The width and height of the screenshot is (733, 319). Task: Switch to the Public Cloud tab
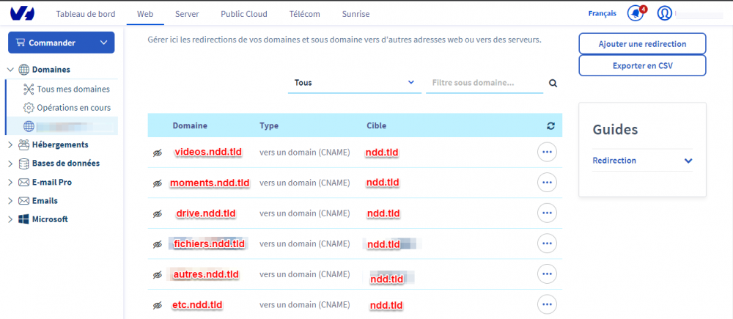244,14
